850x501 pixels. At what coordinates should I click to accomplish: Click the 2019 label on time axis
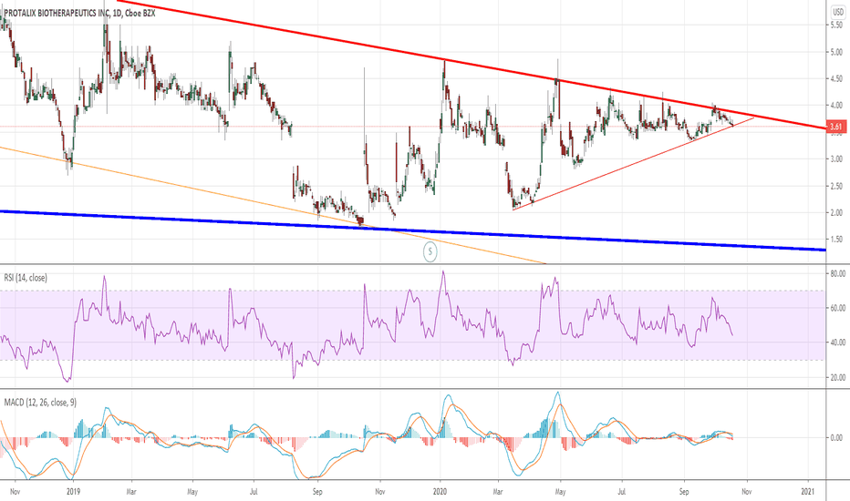pos(73,492)
